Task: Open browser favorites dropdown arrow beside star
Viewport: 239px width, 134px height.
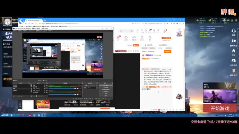Action: click(139, 24)
